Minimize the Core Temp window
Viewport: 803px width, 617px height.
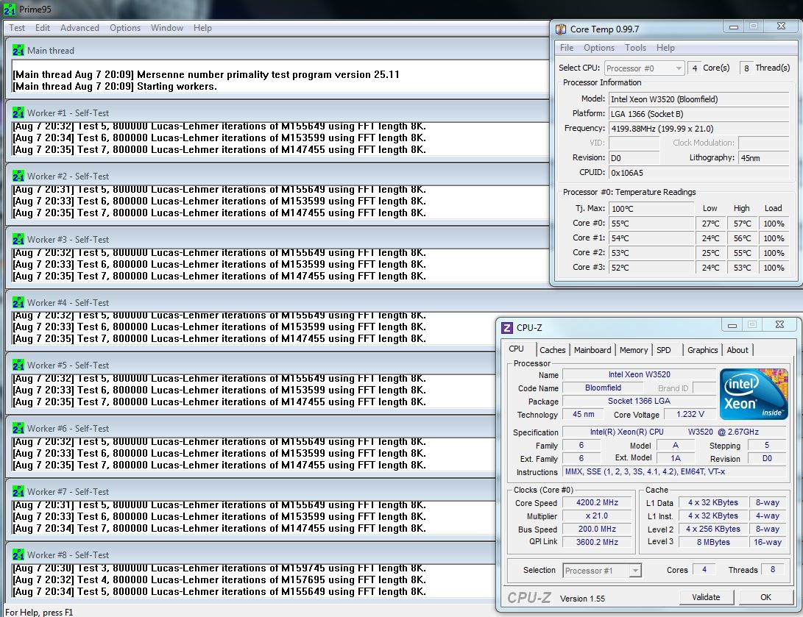(734, 26)
